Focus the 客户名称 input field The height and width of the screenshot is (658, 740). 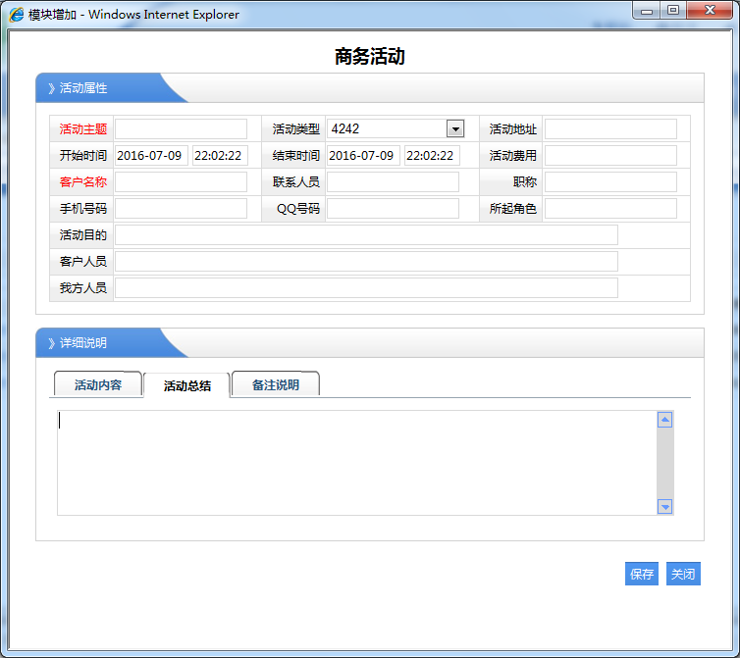181,182
